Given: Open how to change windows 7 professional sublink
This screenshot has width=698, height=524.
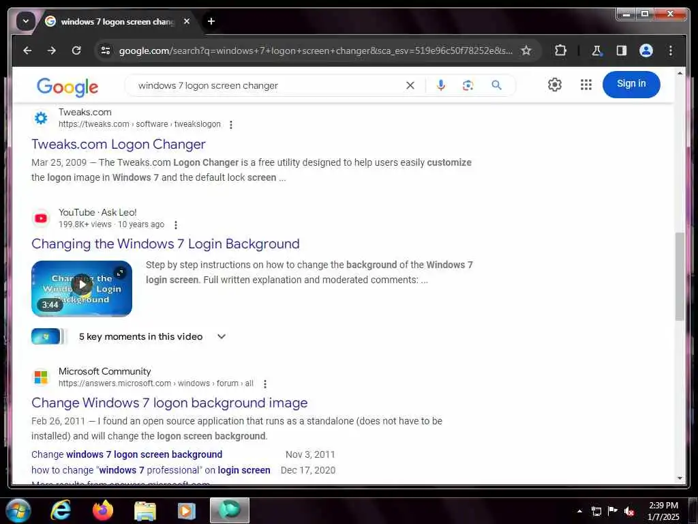Looking at the screenshot, I should click(x=151, y=470).
